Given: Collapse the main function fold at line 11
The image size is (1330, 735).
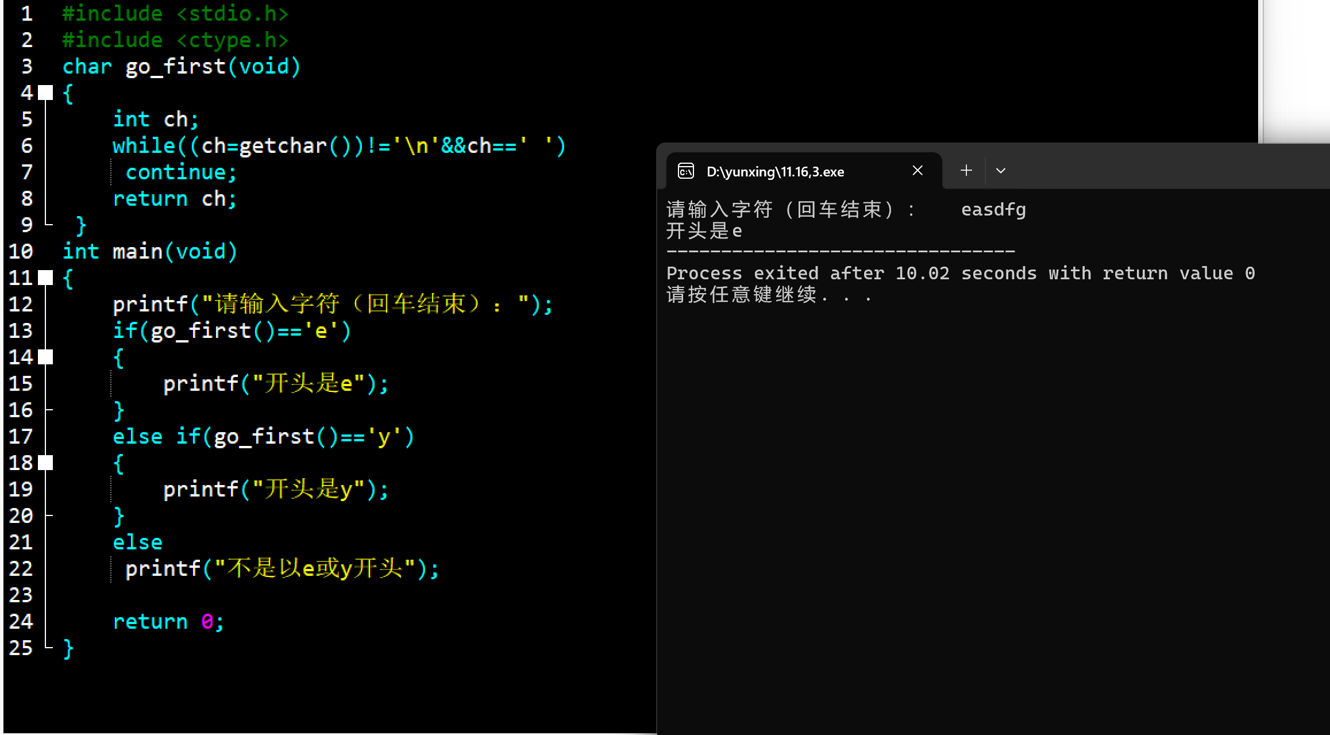Looking at the screenshot, I should pos(45,278).
